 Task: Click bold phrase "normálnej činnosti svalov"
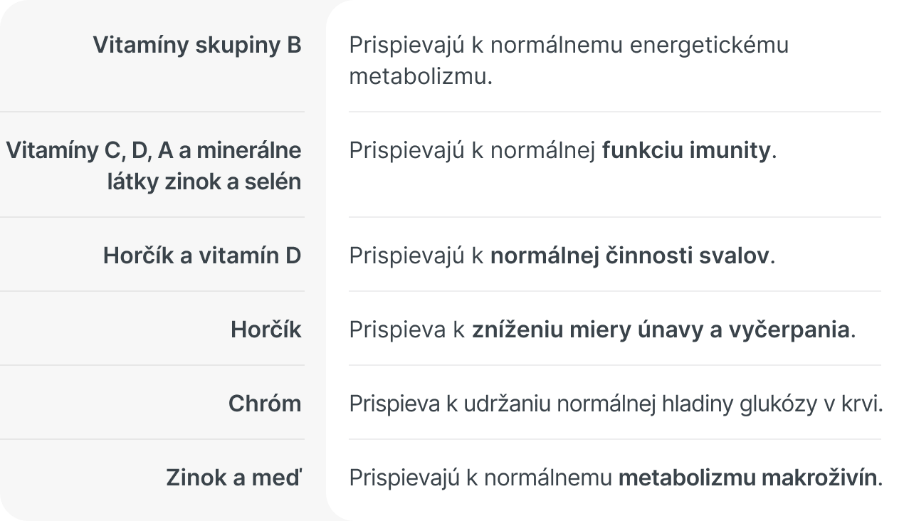[x=630, y=256]
